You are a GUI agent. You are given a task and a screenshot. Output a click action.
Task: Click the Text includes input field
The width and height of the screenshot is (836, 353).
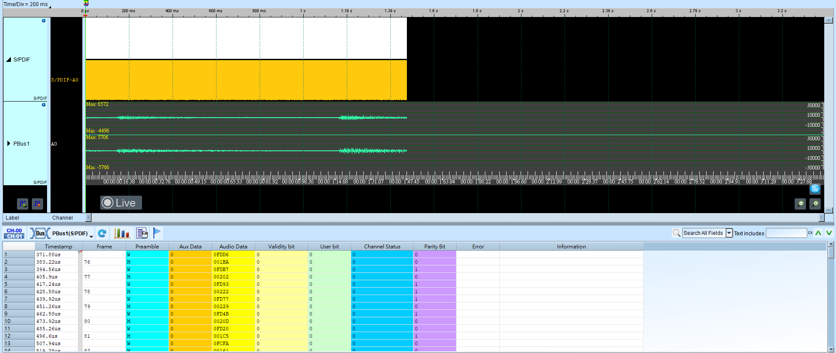[786, 233]
